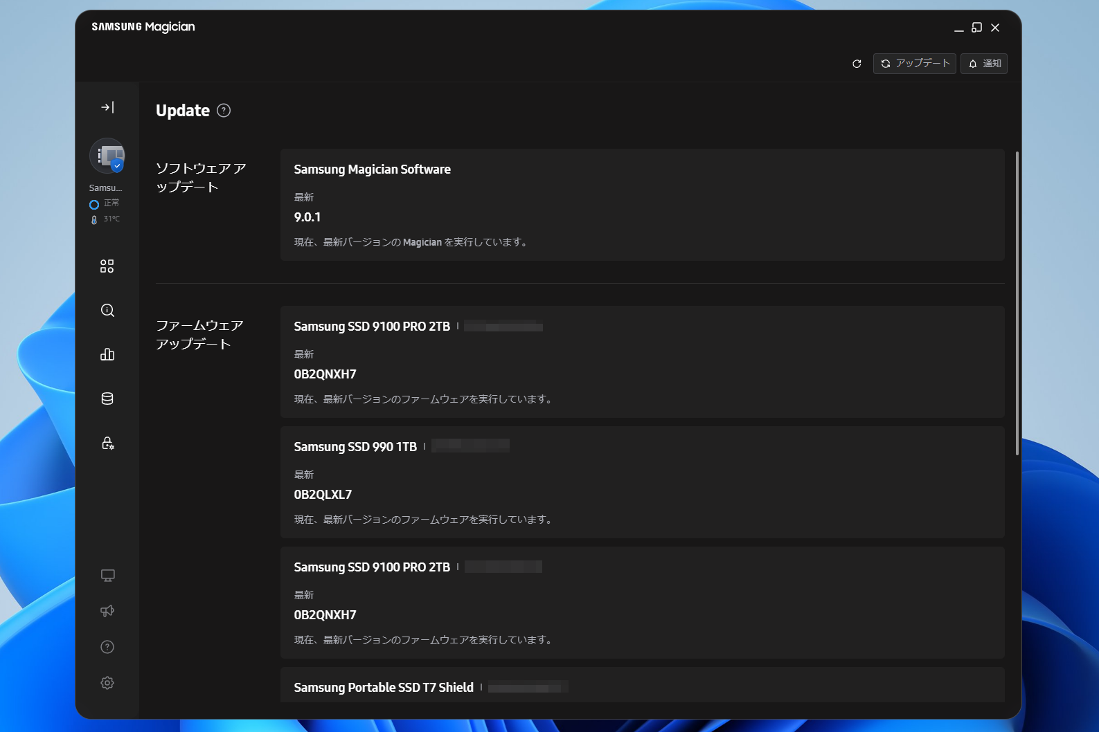1099x732 pixels.
Task: Click the "現在、最新バージョンの Magician を実行しています。" message
Action: pos(413,242)
